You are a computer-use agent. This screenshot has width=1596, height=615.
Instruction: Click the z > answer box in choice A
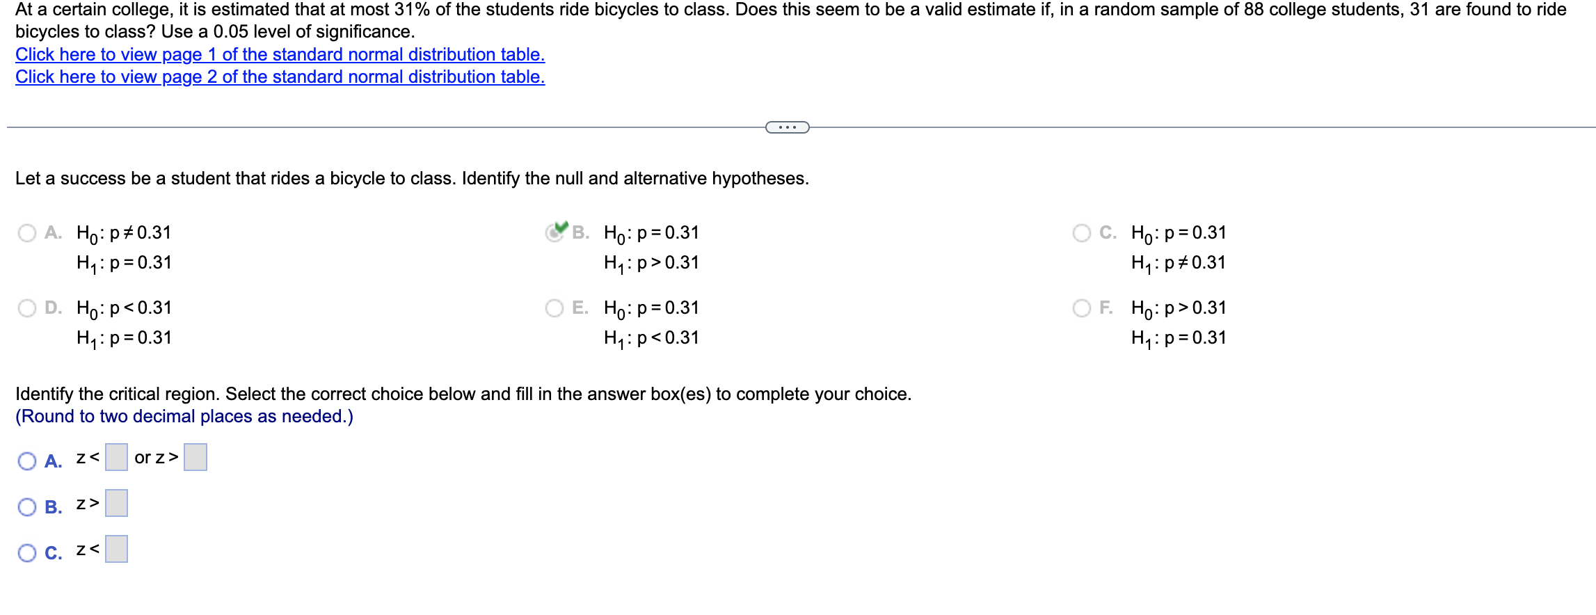(x=195, y=456)
